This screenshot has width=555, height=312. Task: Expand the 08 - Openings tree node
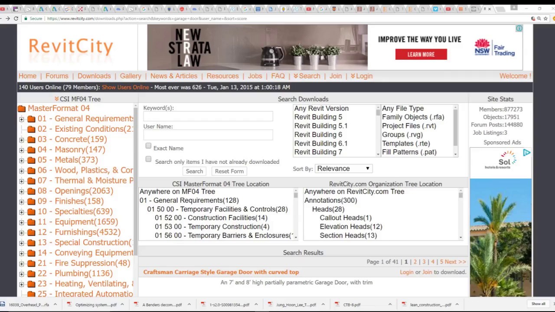pyautogui.click(x=22, y=191)
